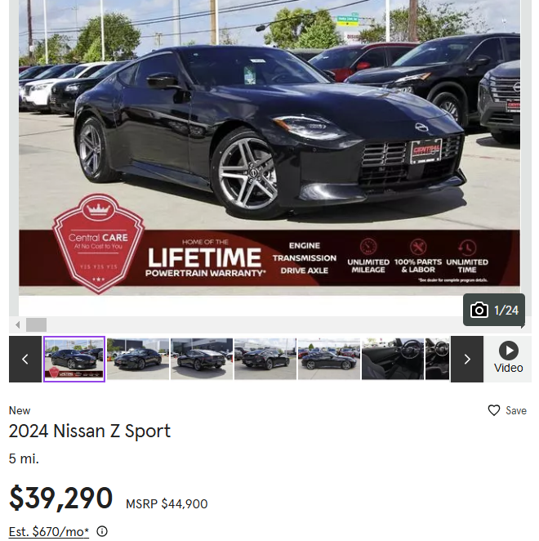Screen dimensions: 539x541
Task: Advance thumbnails with right chevron
Action: coord(467,360)
